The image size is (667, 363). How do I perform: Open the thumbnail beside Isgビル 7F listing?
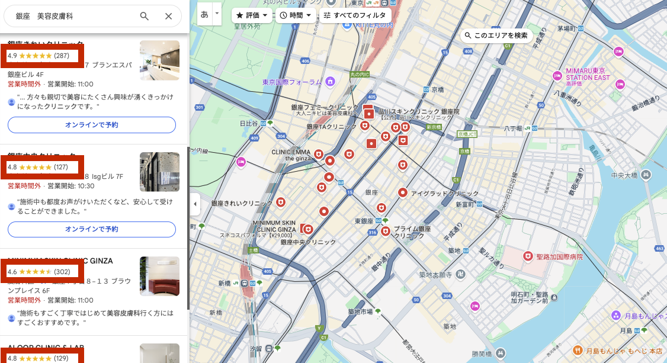coord(159,172)
